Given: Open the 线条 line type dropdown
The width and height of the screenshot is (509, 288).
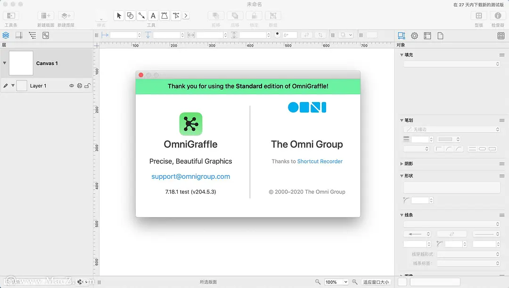Looking at the screenshot, I should (x=452, y=224).
